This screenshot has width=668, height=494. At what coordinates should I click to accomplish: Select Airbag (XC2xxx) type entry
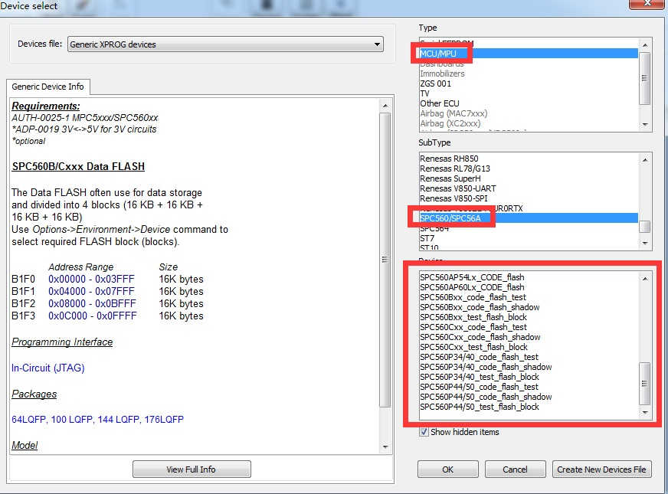click(x=529, y=123)
